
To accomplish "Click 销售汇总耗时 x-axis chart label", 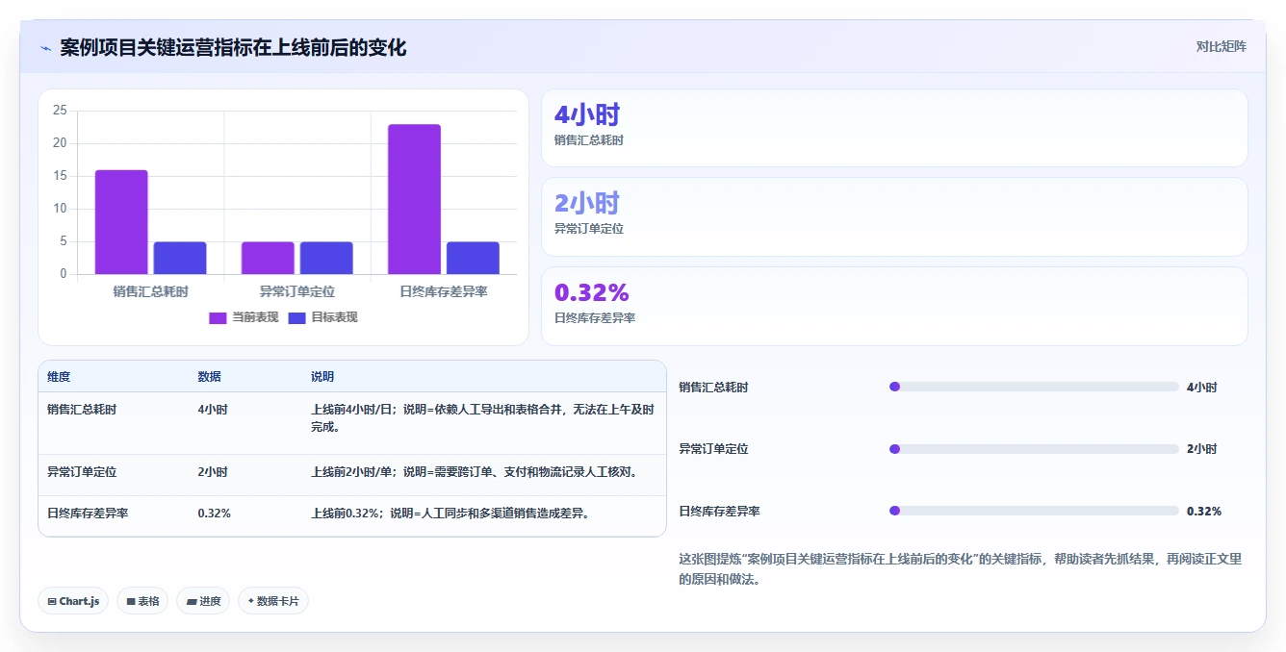I will [x=150, y=291].
